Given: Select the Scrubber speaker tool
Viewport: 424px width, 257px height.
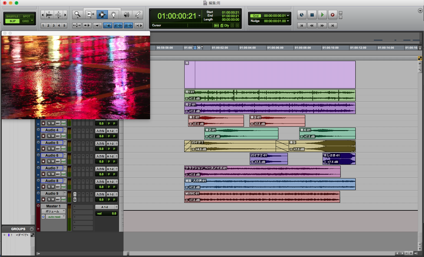Looking at the screenshot, I should tap(126, 14).
